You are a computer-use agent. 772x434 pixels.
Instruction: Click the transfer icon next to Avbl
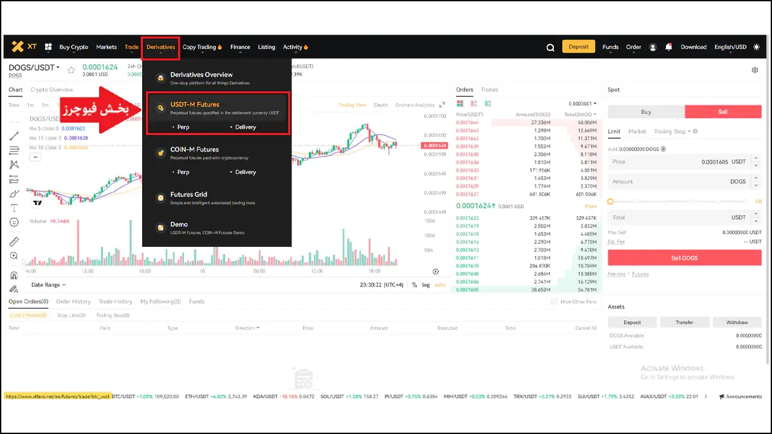click(663, 149)
